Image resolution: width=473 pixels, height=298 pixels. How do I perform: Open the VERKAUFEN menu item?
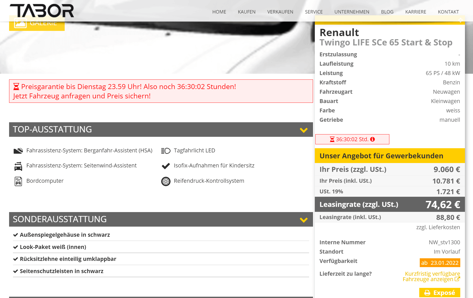tap(280, 12)
